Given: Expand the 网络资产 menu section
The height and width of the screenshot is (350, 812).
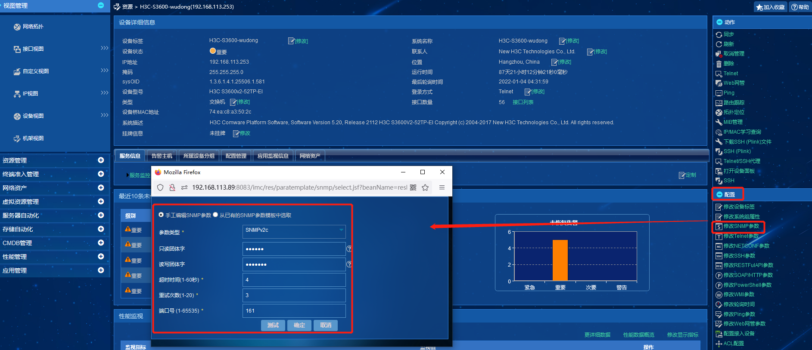Looking at the screenshot, I should point(101,188).
